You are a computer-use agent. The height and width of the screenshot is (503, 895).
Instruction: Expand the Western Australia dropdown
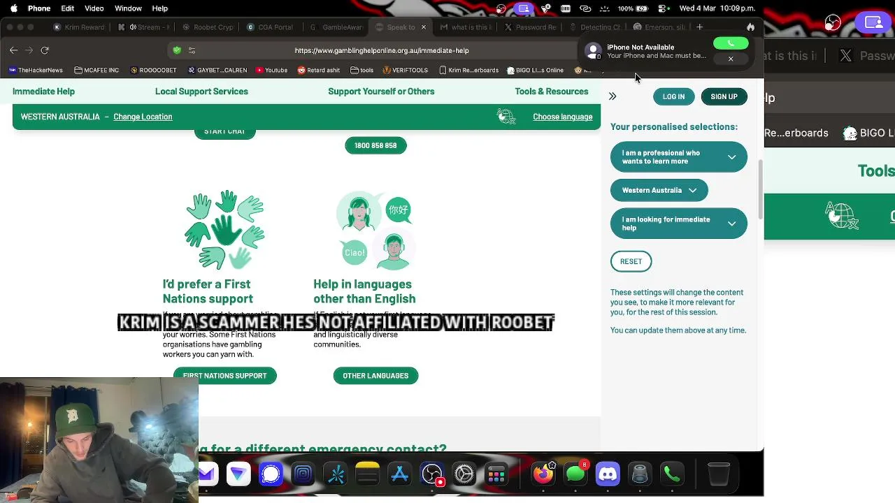[x=659, y=190]
